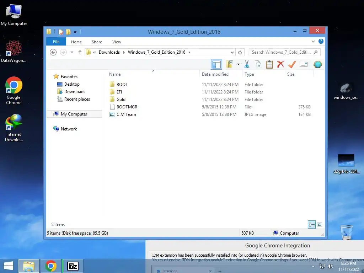
Task: Click the Cut scissors toolbar icon
Action: click(x=247, y=64)
